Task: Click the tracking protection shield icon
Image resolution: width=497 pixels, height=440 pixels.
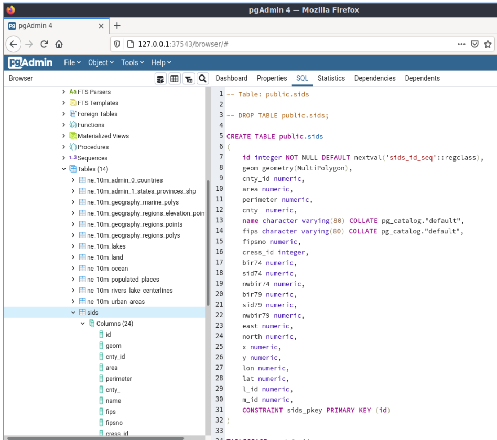Action: [x=117, y=44]
